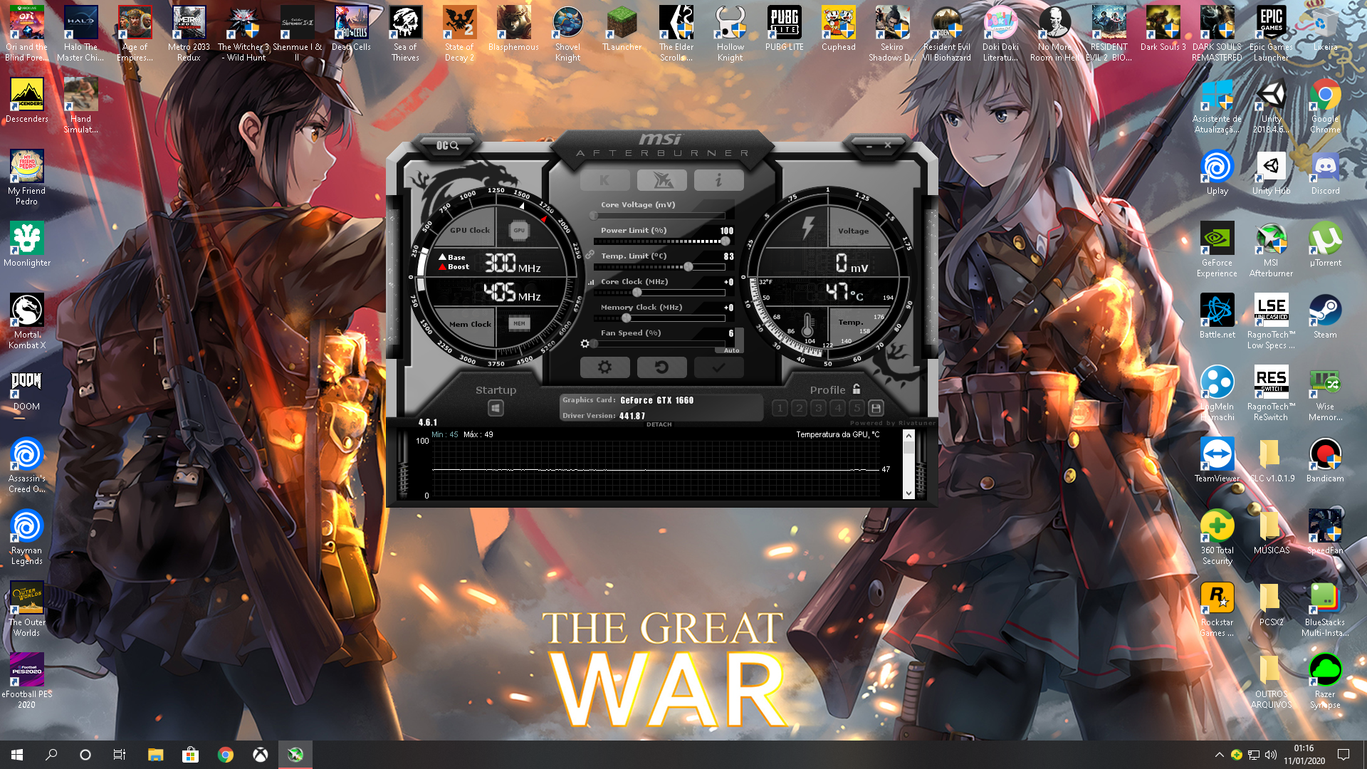1367x769 pixels.
Task: Click Detach on the monitoring graph
Action: tap(659, 424)
